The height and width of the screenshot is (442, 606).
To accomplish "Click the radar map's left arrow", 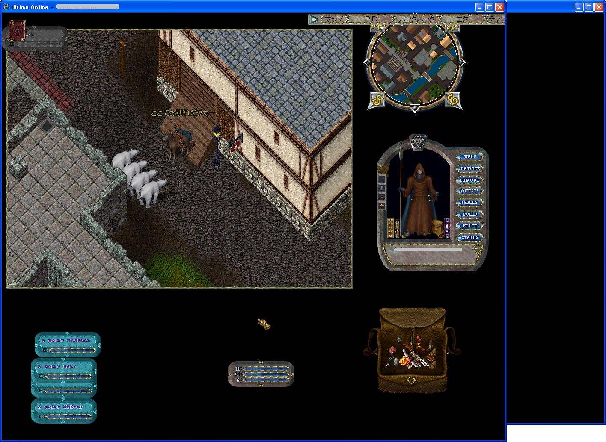I will coord(366,62).
